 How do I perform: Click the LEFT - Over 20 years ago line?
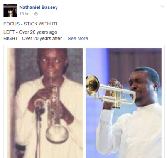[x=30, y=32]
